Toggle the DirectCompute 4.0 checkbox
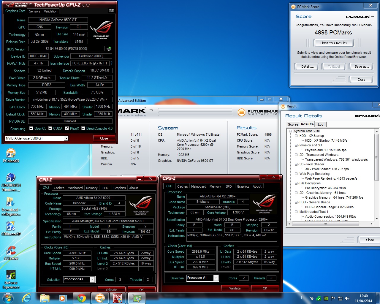380x304 pixels. click(x=83, y=129)
